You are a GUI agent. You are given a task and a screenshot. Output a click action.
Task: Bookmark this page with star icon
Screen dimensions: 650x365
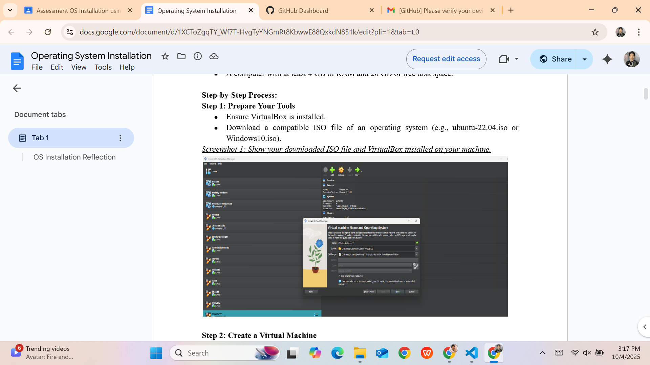click(595, 32)
